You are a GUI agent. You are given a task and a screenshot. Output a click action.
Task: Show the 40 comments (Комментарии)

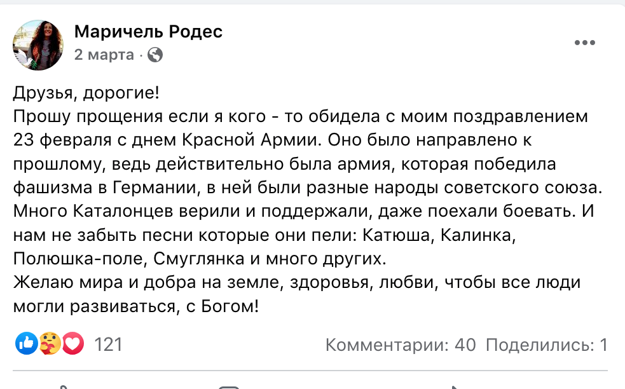point(400,345)
